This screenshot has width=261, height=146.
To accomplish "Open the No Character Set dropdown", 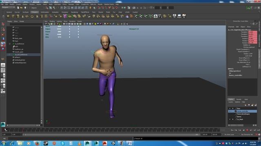I will pyautogui.click(x=247, y=135).
